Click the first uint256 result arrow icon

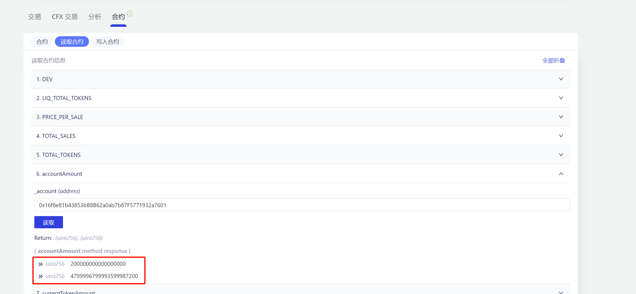click(41, 264)
